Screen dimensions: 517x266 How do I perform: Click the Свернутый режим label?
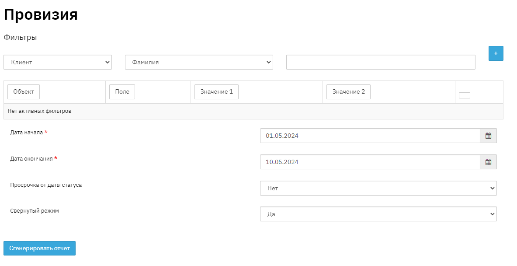coord(35,211)
